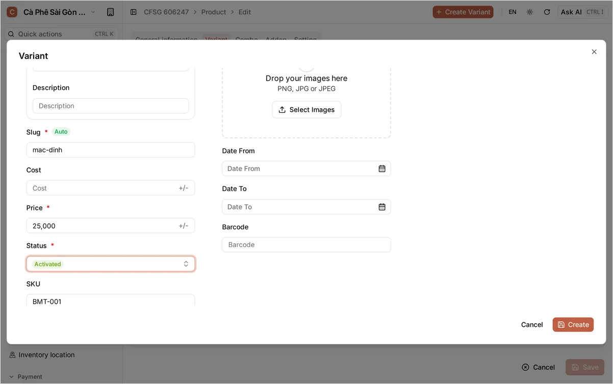Toggle the +/- sign in Price field
Viewport: 613px width, 384px height.
coord(183,226)
